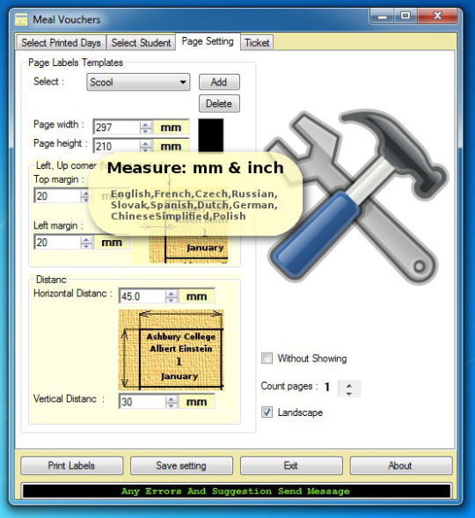This screenshot has width=475, height=518.
Task: Click the Page width input field
Action: tap(116, 128)
